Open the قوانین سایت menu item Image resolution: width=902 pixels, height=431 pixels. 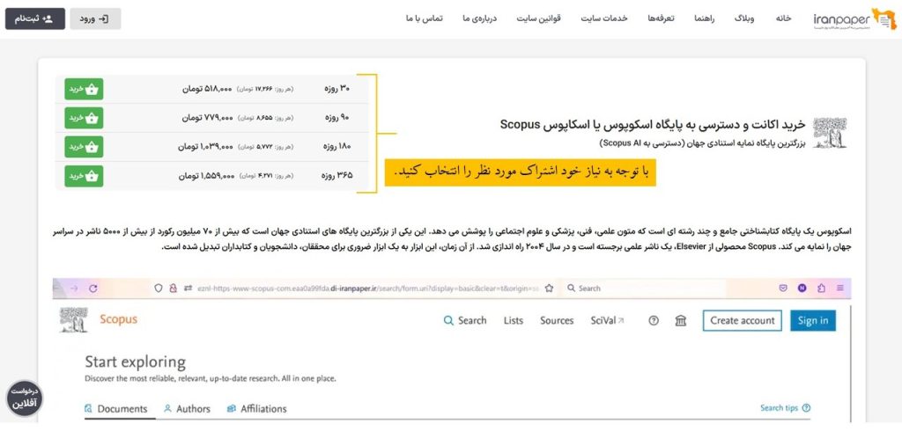coord(536,18)
